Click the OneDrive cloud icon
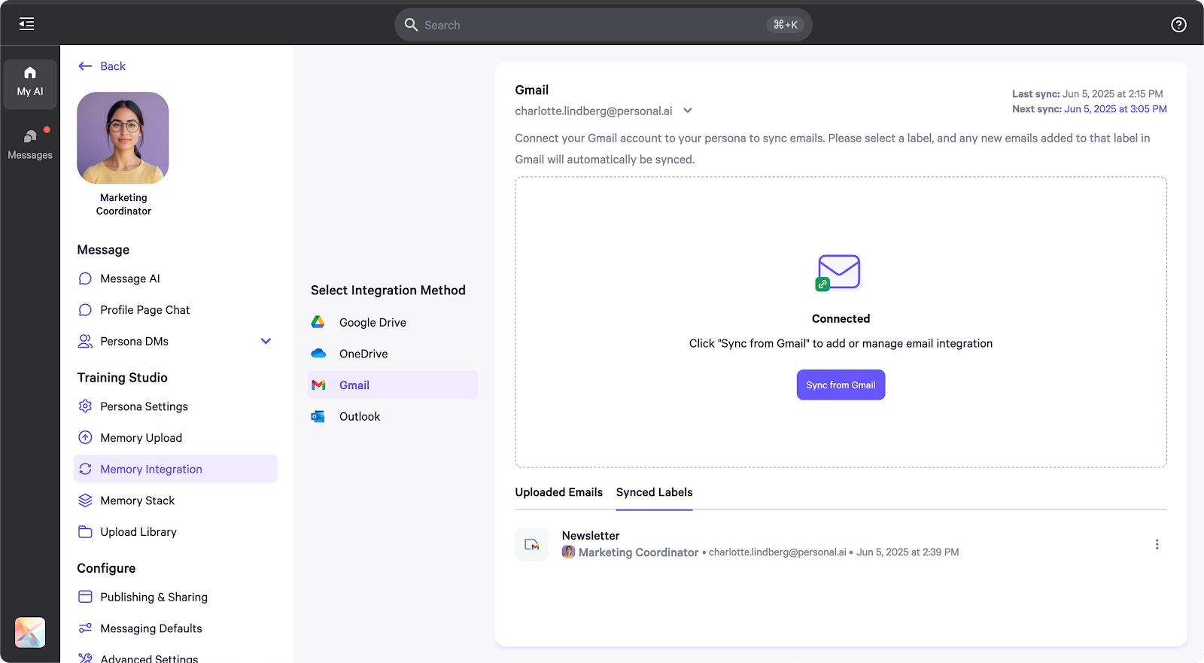This screenshot has height=663, width=1204. [x=318, y=354]
